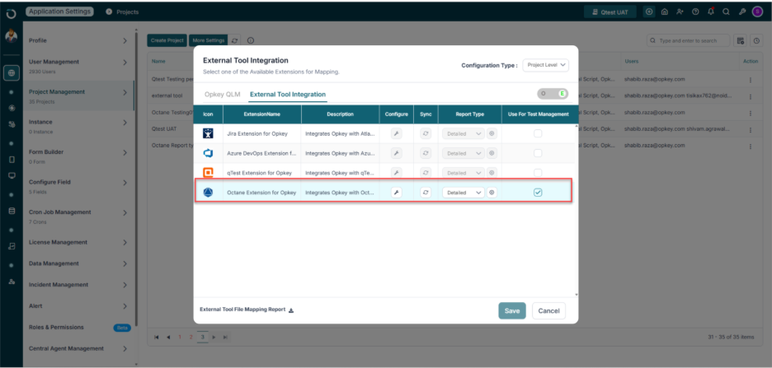Click the download icon beside Mapping Report
Screen dimensions: 772x368
point(291,310)
